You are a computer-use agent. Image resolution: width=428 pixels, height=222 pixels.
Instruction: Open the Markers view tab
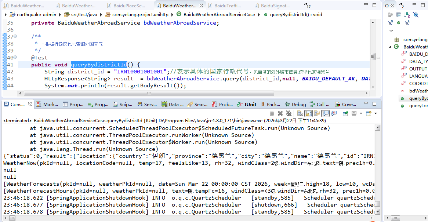tap(47, 104)
